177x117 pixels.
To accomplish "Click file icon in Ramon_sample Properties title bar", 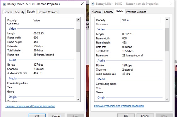I will 93,4.
